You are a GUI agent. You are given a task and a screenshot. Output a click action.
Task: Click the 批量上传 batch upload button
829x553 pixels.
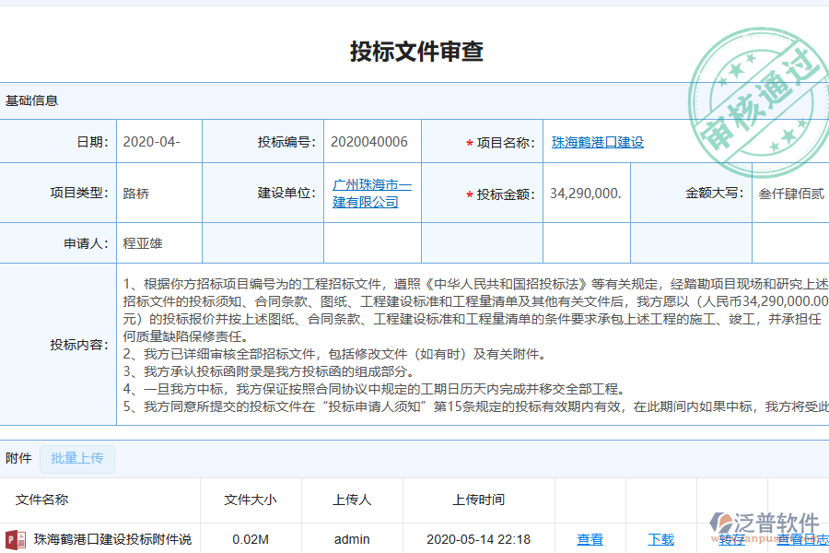77,459
